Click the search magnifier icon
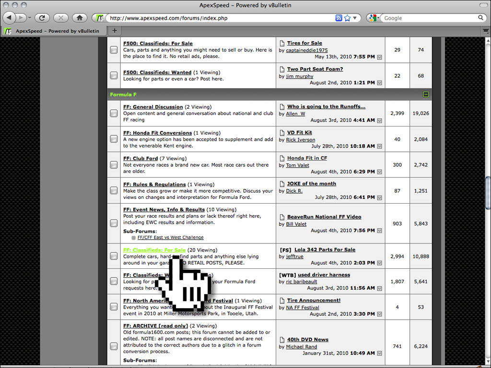Viewport: 491px width, 368px height. coord(480,18)
